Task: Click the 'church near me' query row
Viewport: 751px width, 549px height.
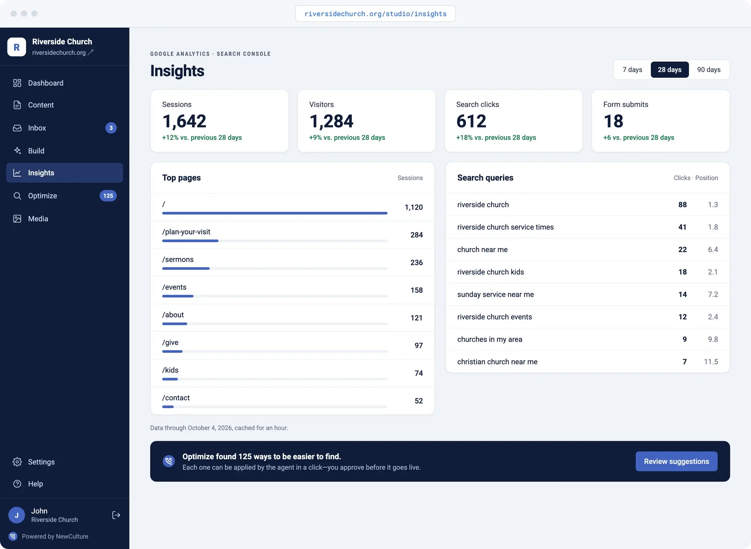Action: click(x=587, y=250)
